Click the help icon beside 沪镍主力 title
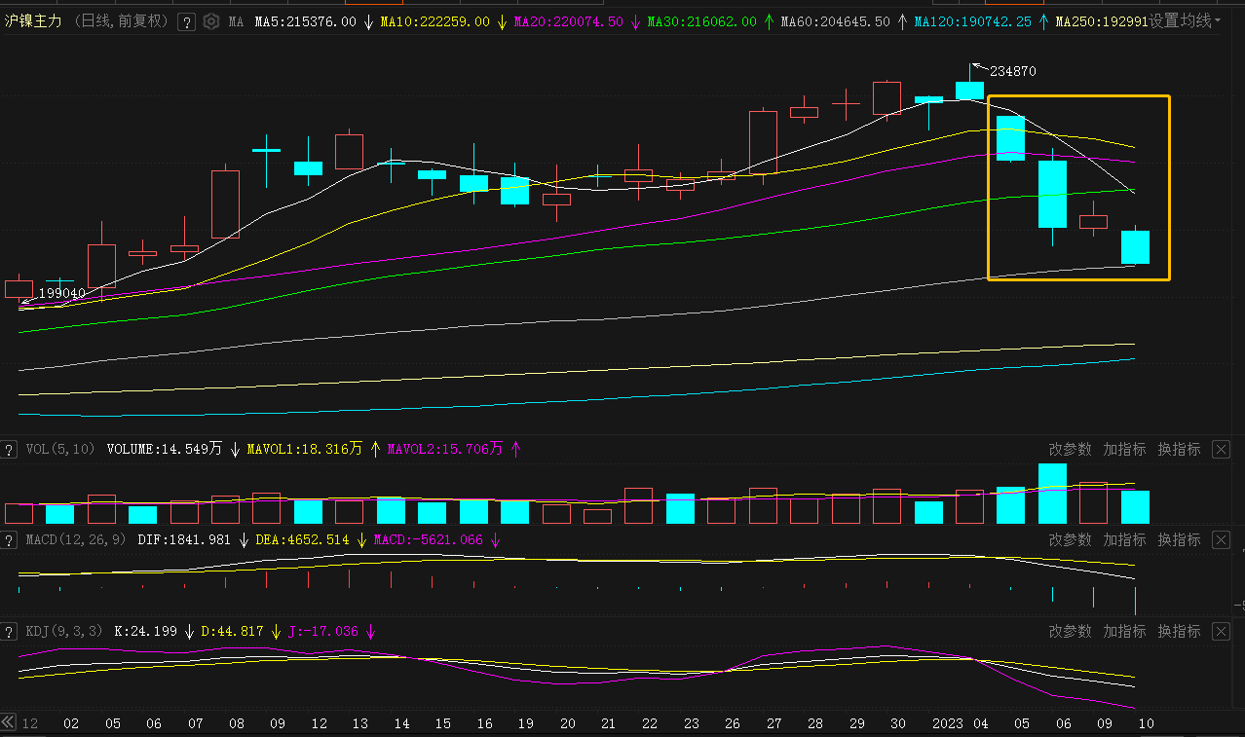The image size is (1245, 737). point(186,21)
